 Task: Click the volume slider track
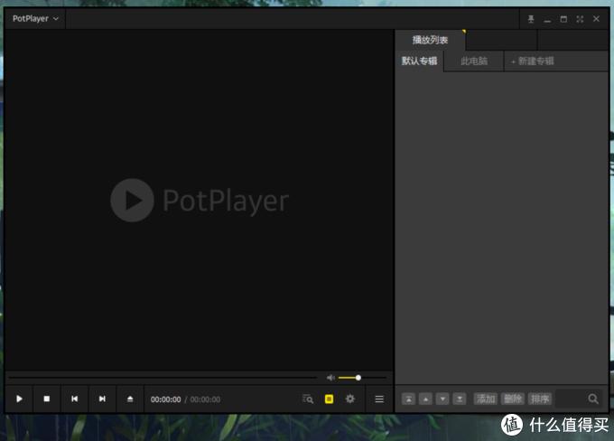370,377
